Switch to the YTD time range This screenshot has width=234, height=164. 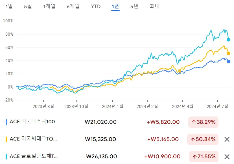click(96, 6)
